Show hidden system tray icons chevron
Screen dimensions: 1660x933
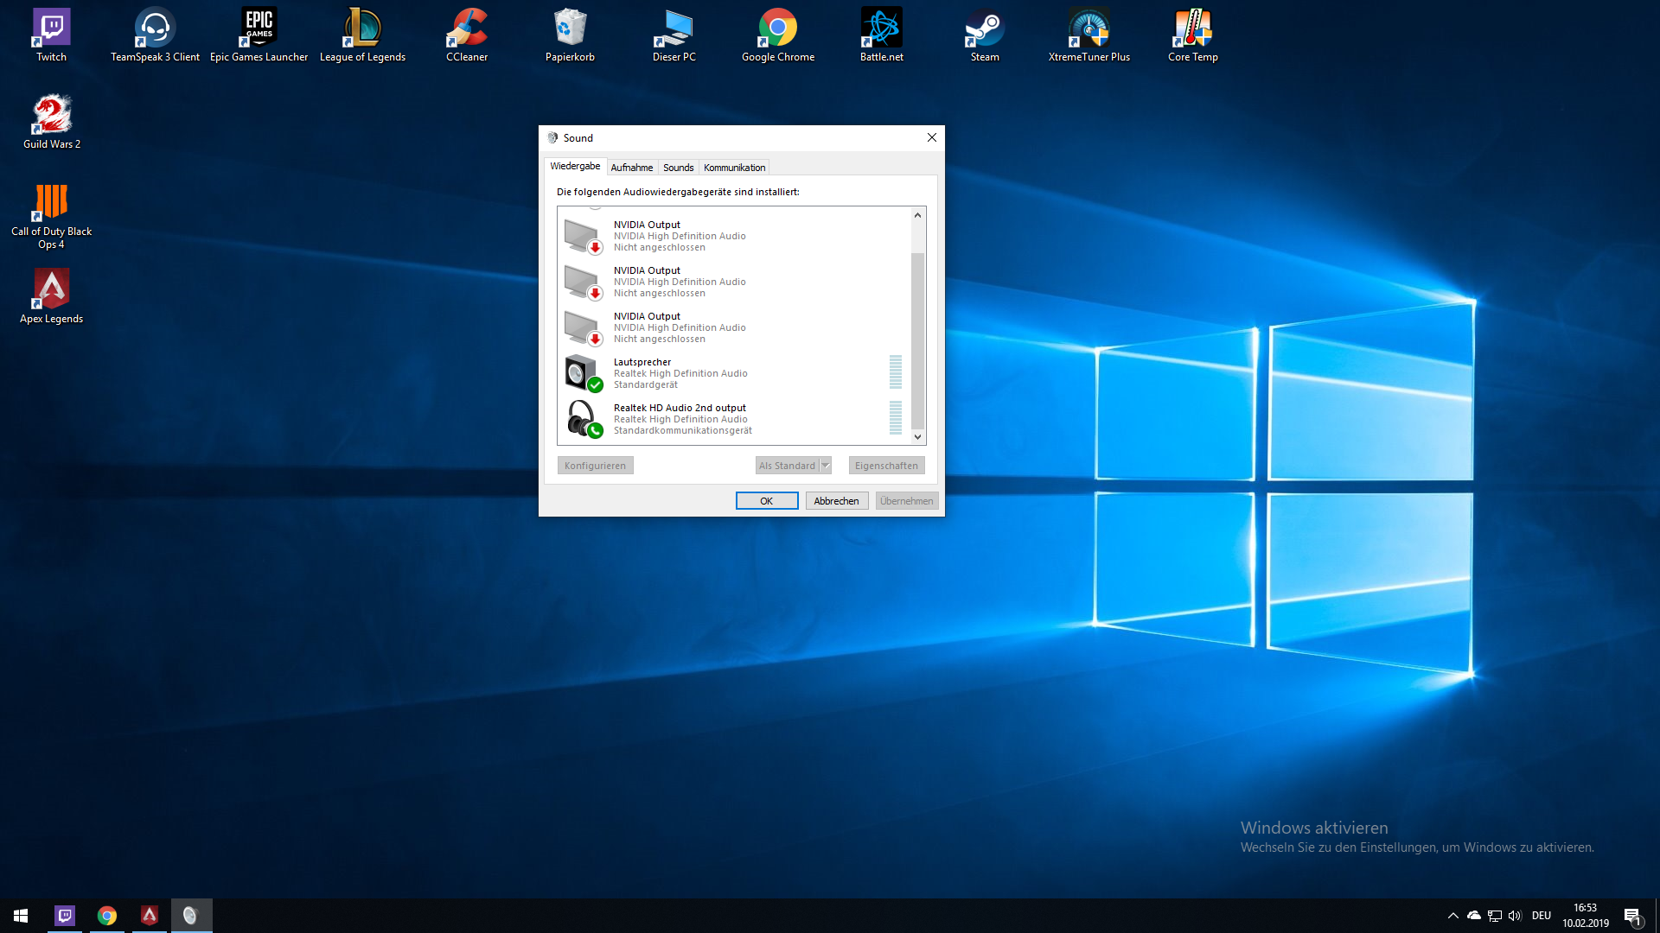[x=1452, y=916]
